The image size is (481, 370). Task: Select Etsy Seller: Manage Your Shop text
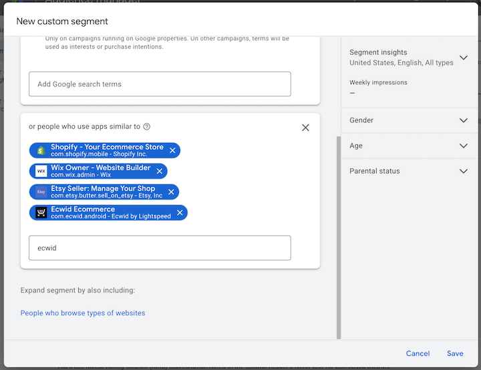[103, 188]
